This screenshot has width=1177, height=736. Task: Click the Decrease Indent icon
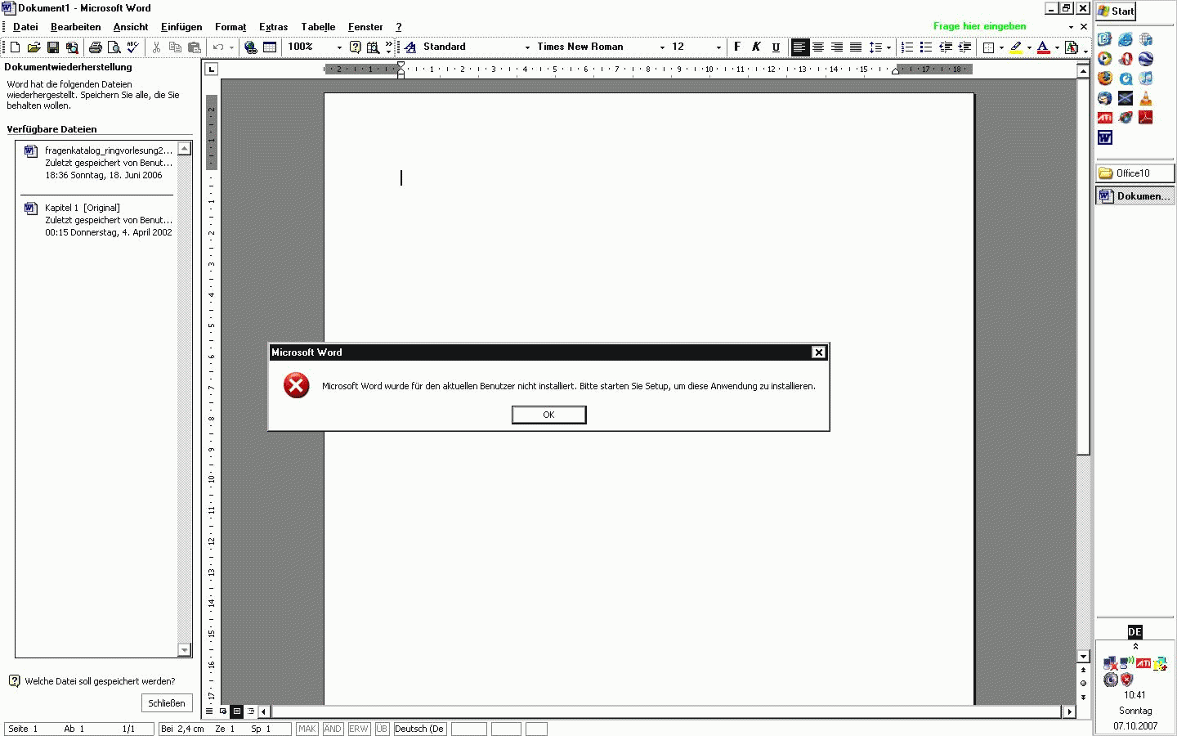946,47
